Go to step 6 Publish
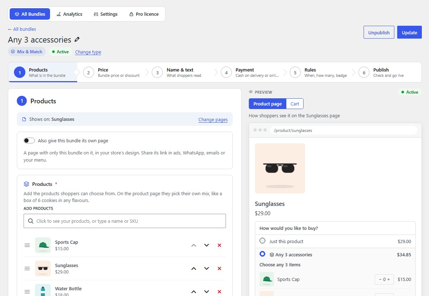This screenshot has height=296, width=429. click(389, 72)
